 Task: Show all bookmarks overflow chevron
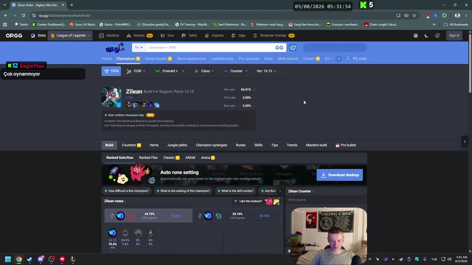[x=434, y=25]
